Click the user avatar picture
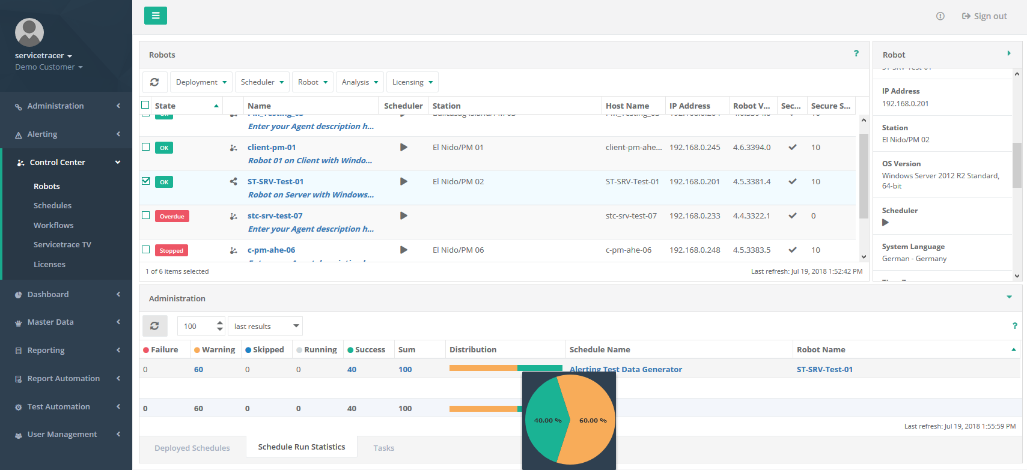 click(x=29, y=32)
